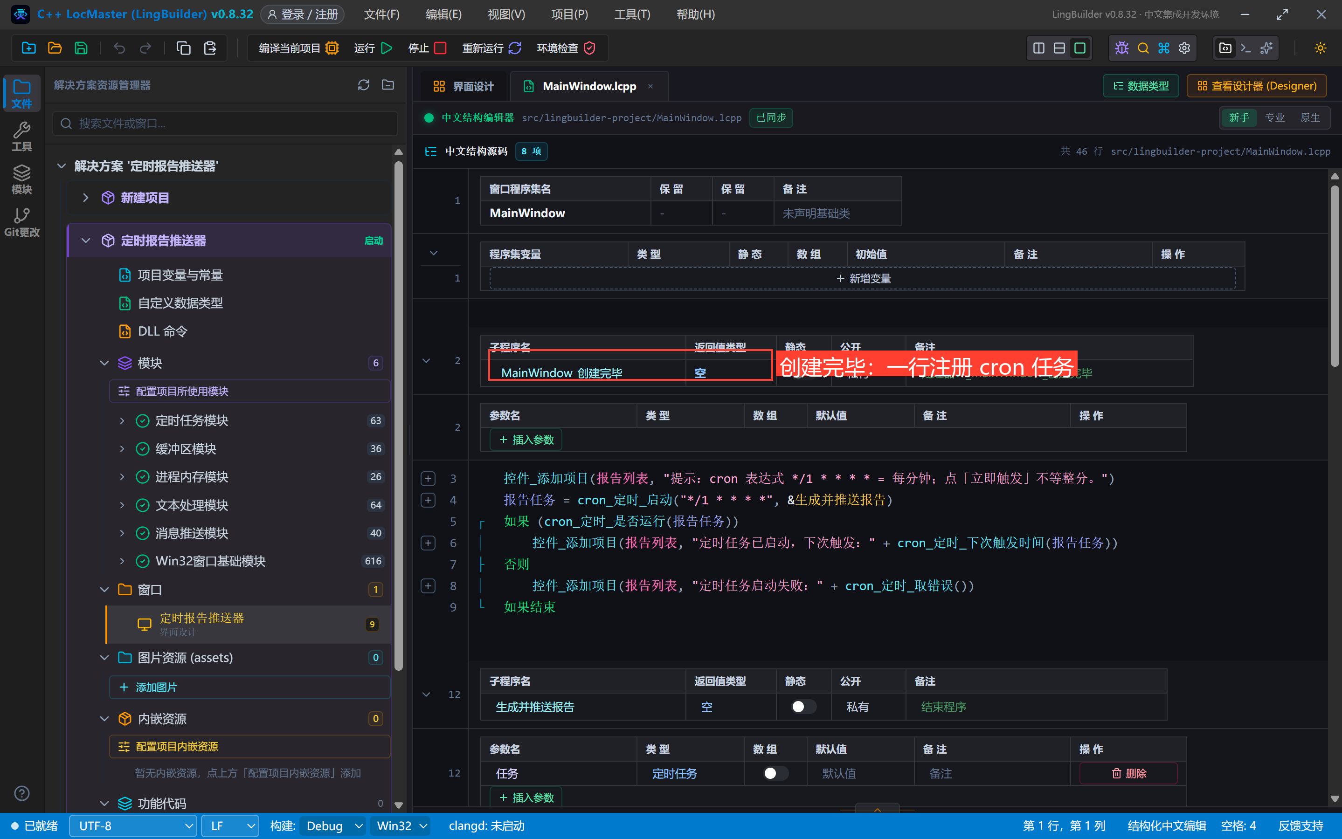Open the UTF-8 encoding dropdown
Image resolution: width=1342 pixels, height=839 pixels.
133,825
